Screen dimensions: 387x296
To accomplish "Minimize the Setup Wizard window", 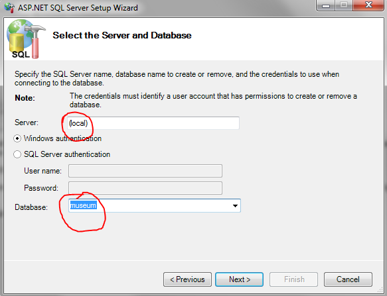I will point(325,5).
